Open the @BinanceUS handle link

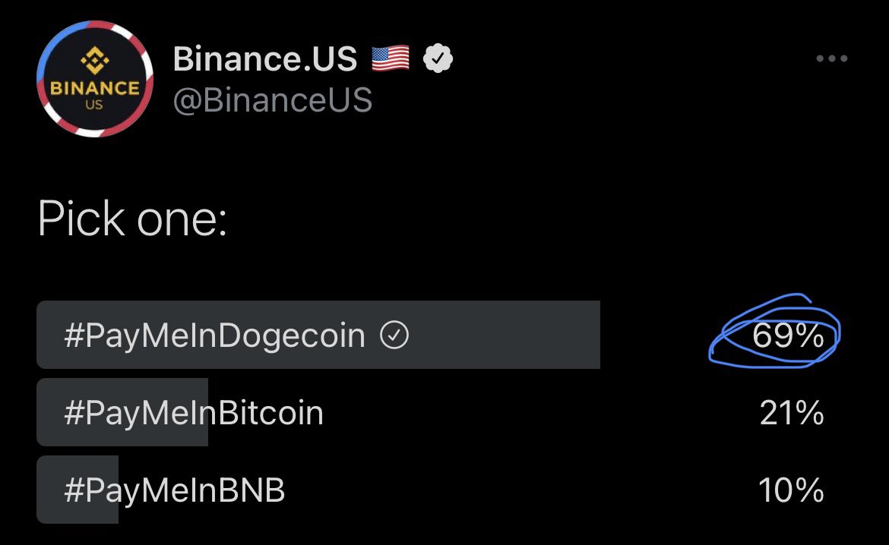[x=273, y=100]
